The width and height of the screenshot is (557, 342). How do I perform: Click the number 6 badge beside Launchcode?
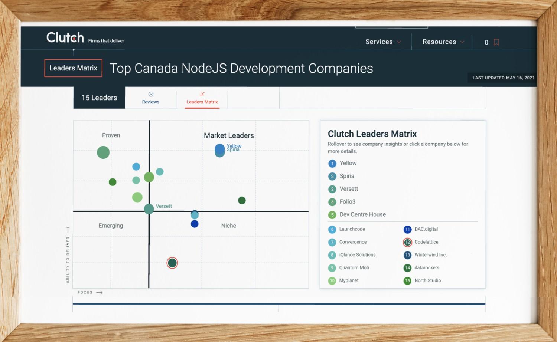coord(332,230)
